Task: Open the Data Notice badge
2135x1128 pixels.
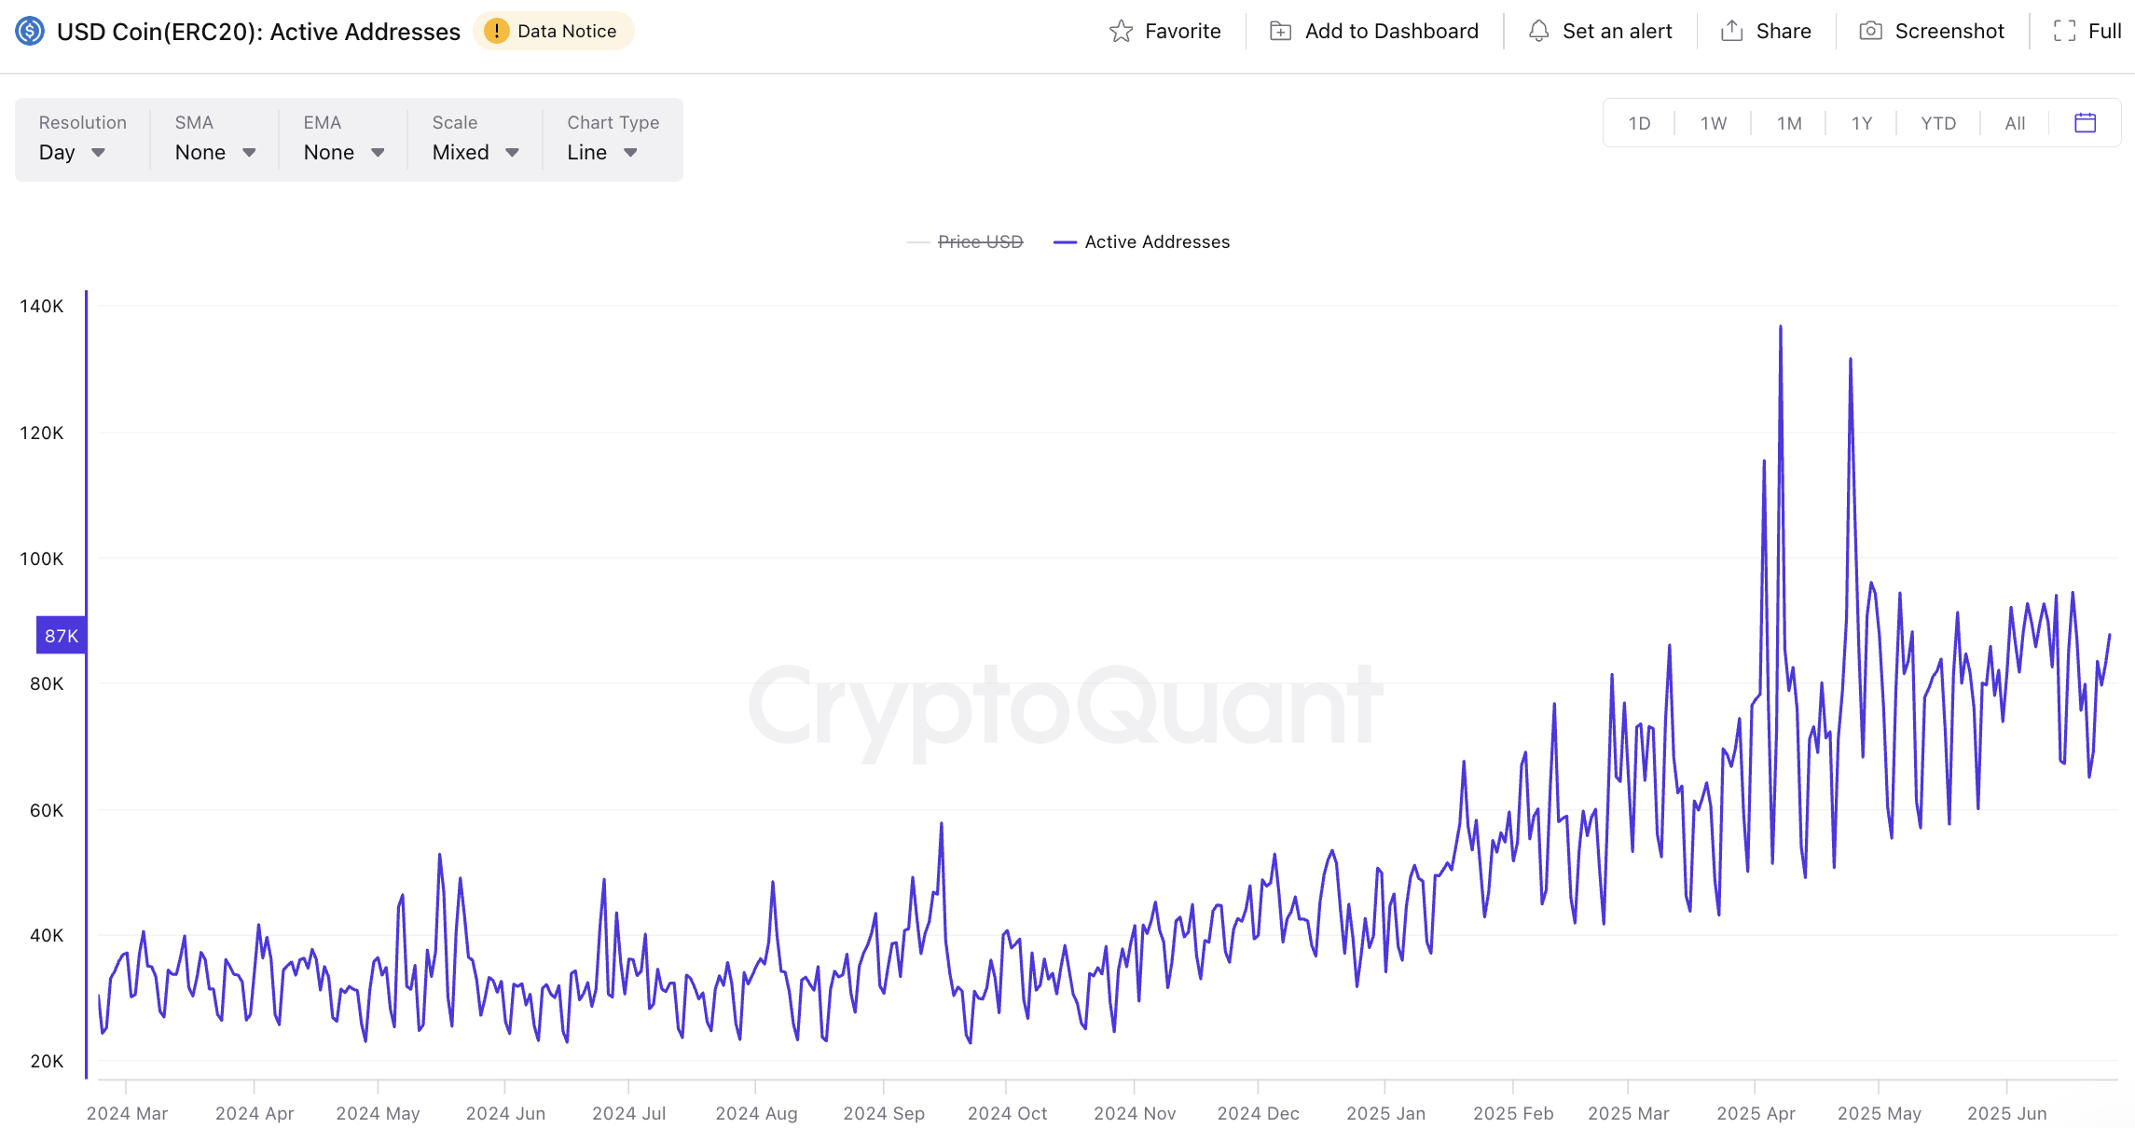Action: point(553,32)
